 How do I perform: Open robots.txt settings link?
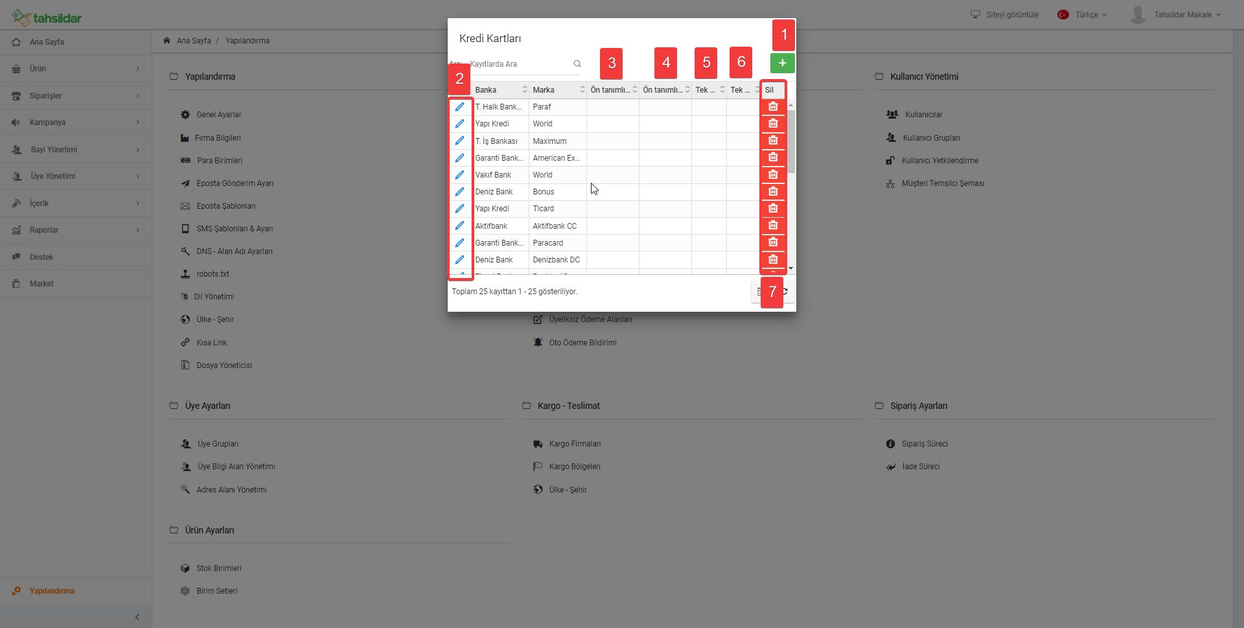[x=213, y=274]
